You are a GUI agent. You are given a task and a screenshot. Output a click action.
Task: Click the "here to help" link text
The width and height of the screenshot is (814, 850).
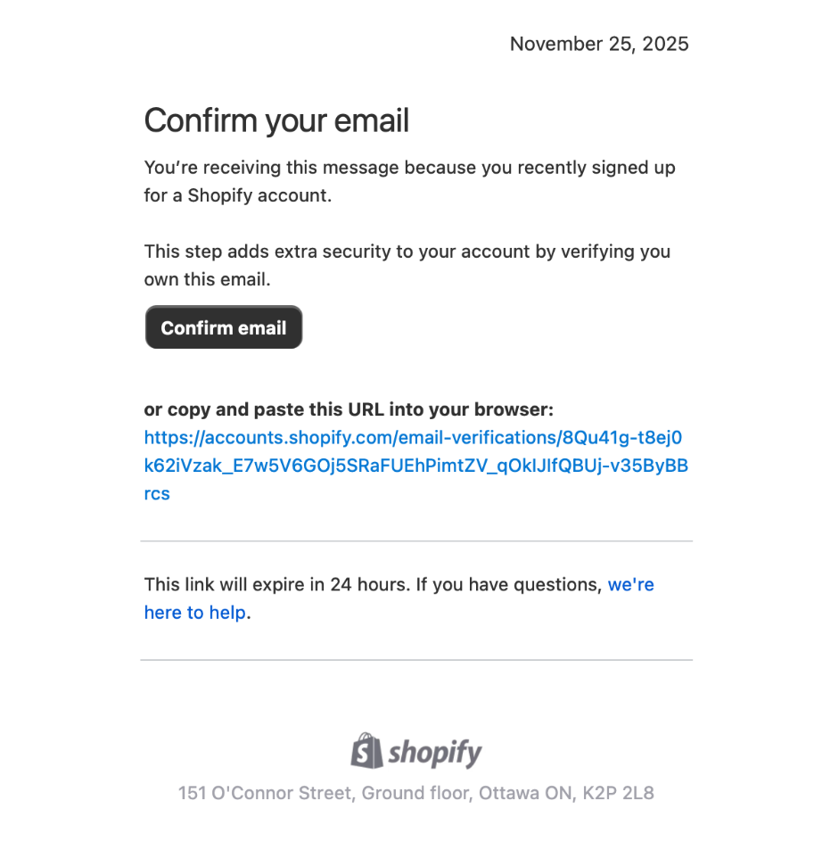point(194,613)
